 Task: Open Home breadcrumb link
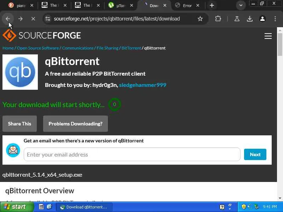8,48
